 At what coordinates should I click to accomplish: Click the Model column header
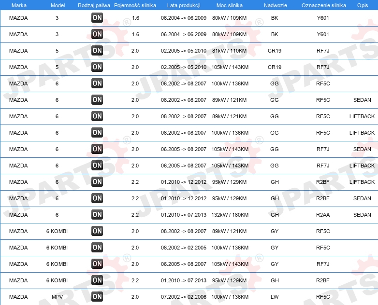[58, 5]
